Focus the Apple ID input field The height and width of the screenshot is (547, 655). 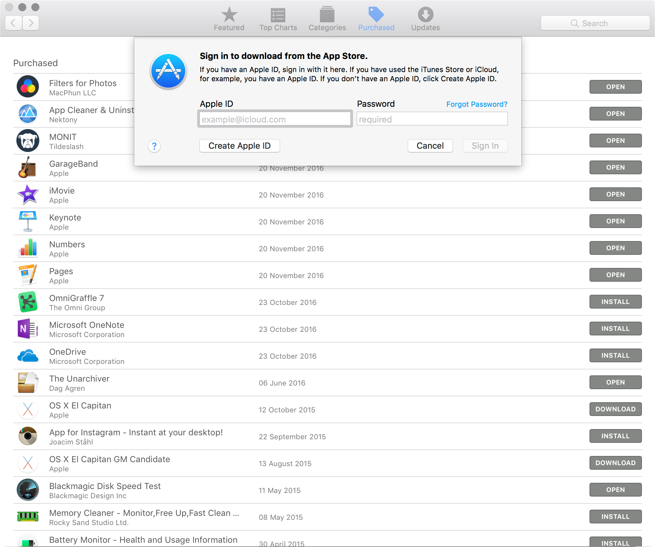point(275,119)
